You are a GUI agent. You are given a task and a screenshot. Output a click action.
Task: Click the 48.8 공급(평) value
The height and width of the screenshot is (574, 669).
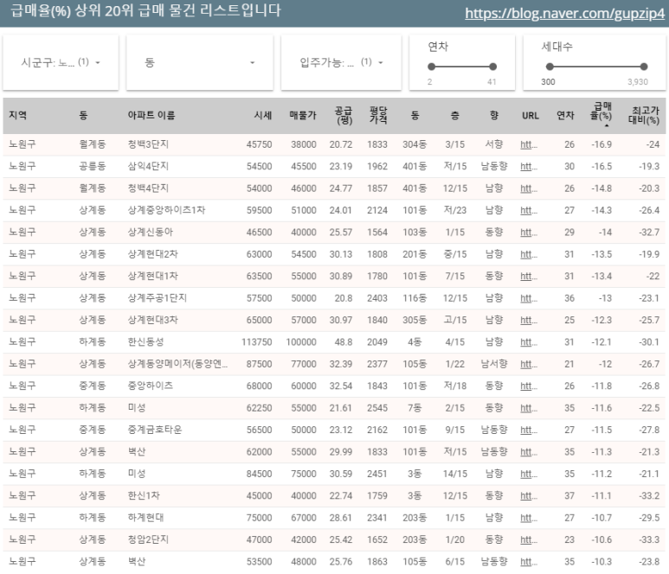(344, 342)
